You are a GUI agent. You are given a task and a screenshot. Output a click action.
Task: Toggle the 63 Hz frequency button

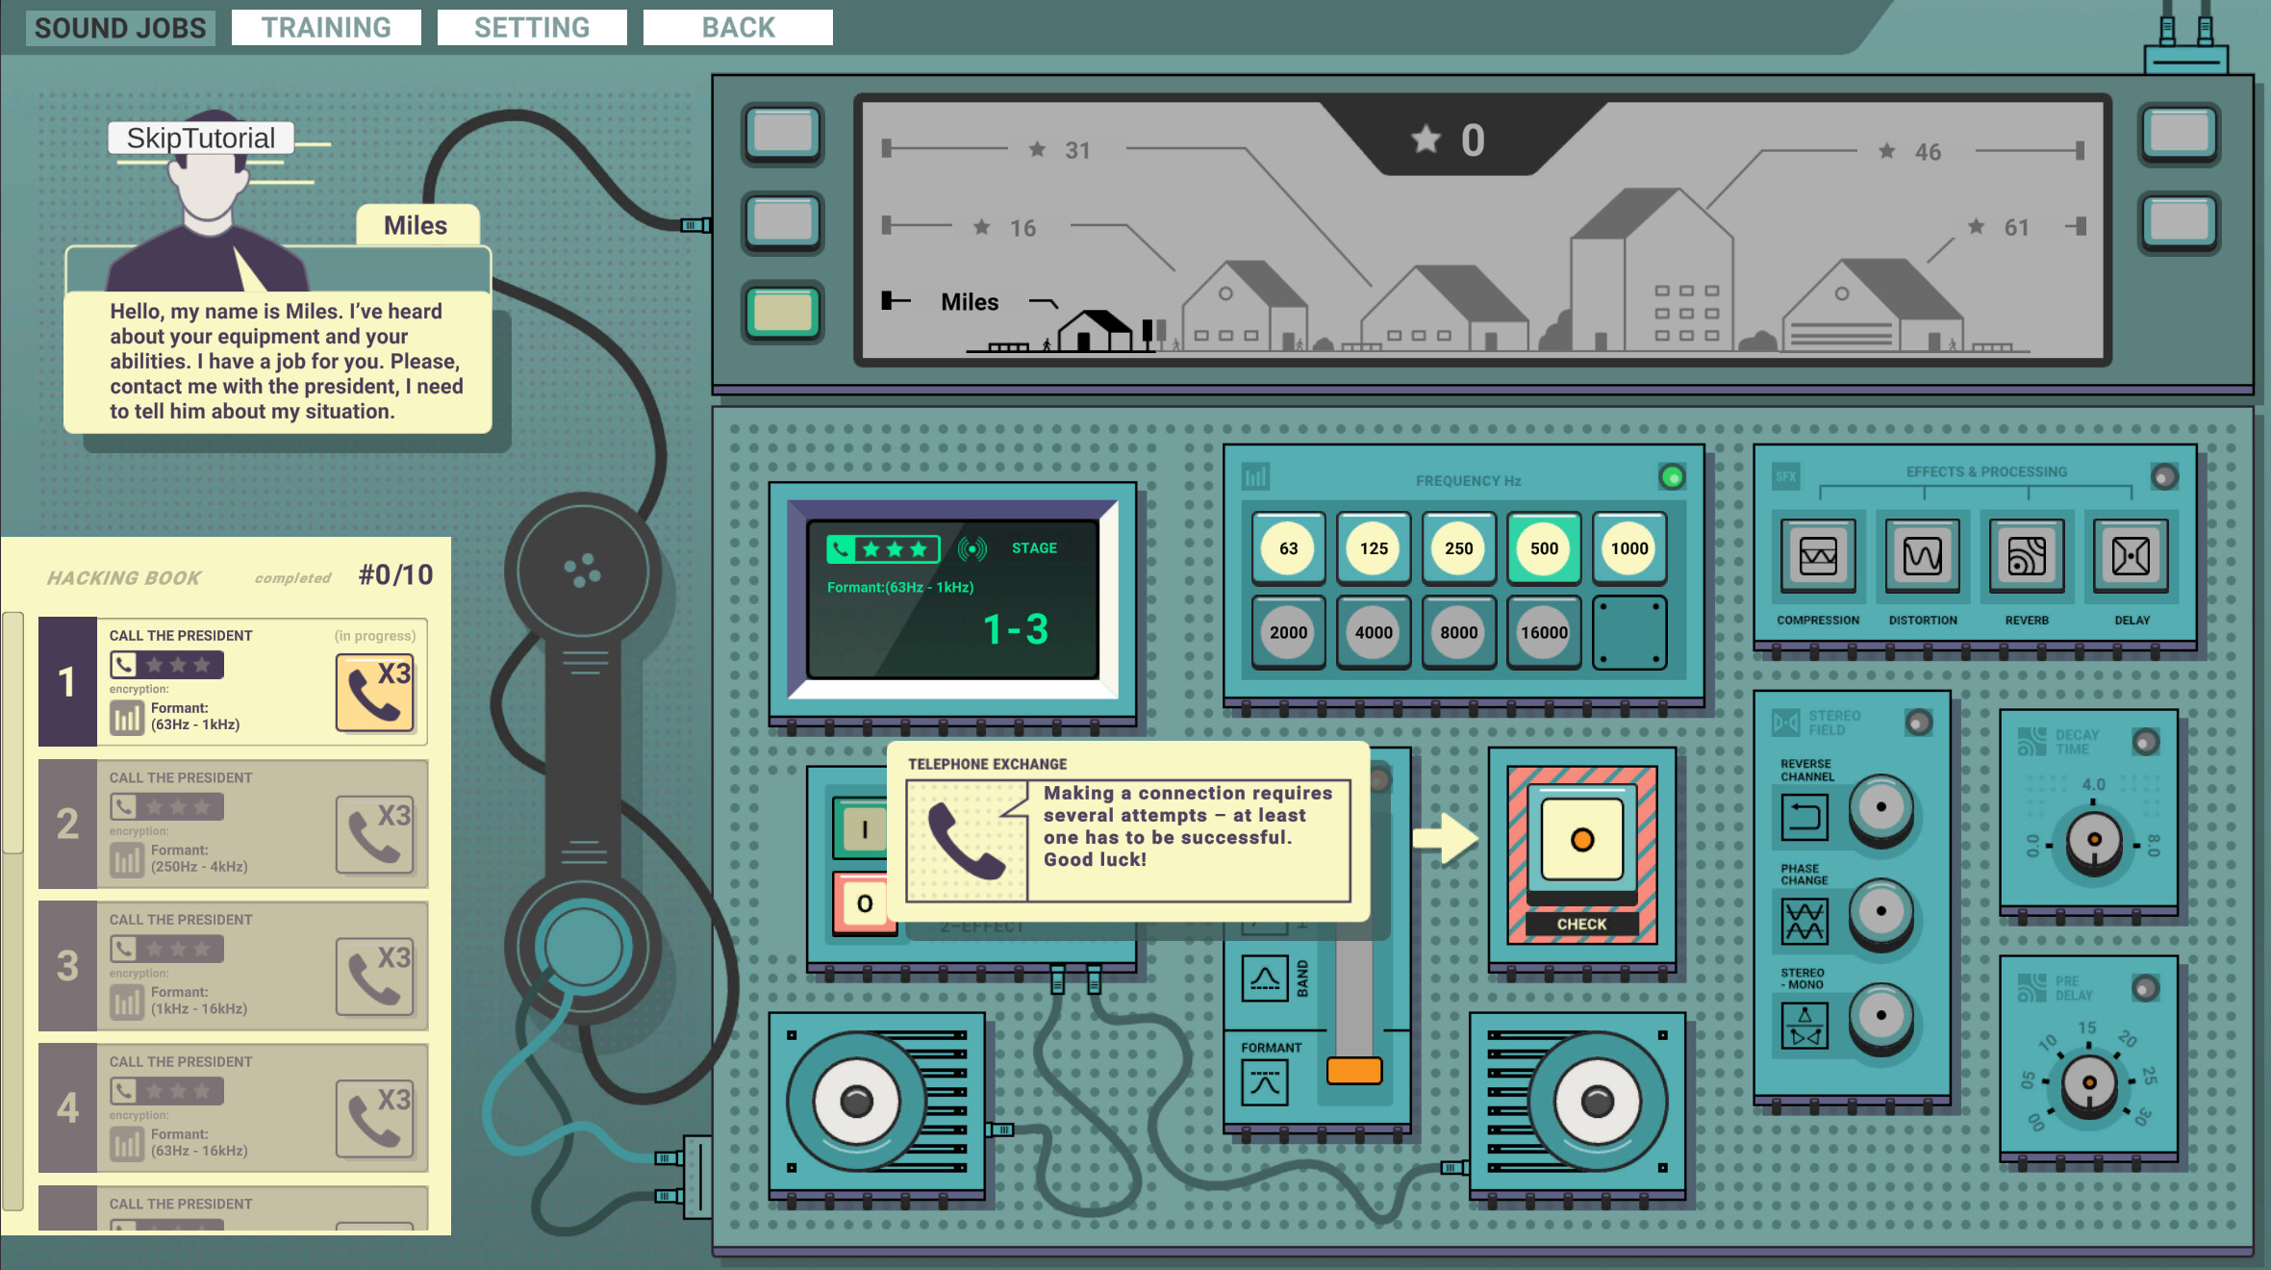tap(1288, 548)
